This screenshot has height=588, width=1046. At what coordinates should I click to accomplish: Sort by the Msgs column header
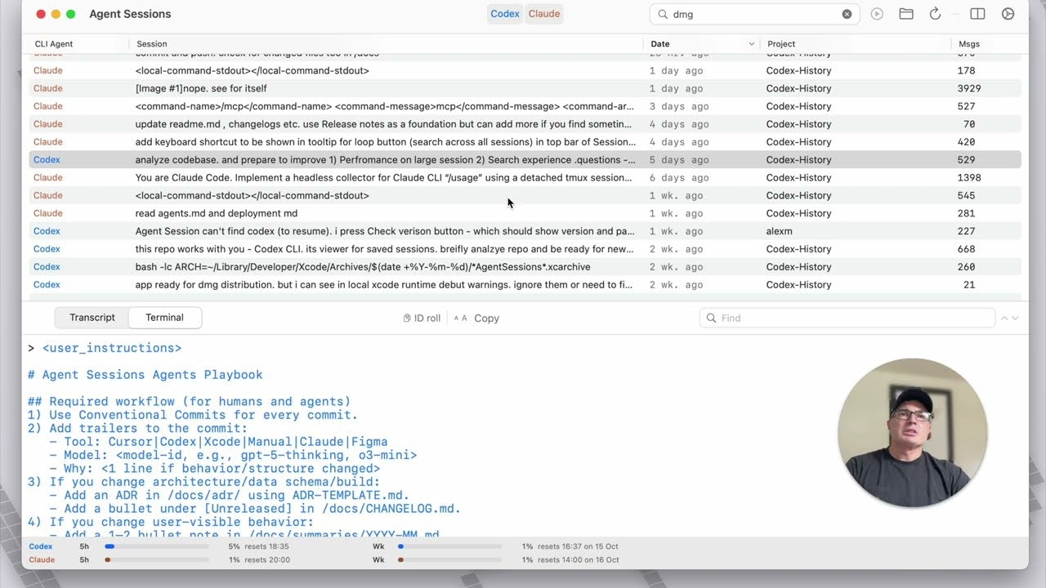(x=969, y=44)
